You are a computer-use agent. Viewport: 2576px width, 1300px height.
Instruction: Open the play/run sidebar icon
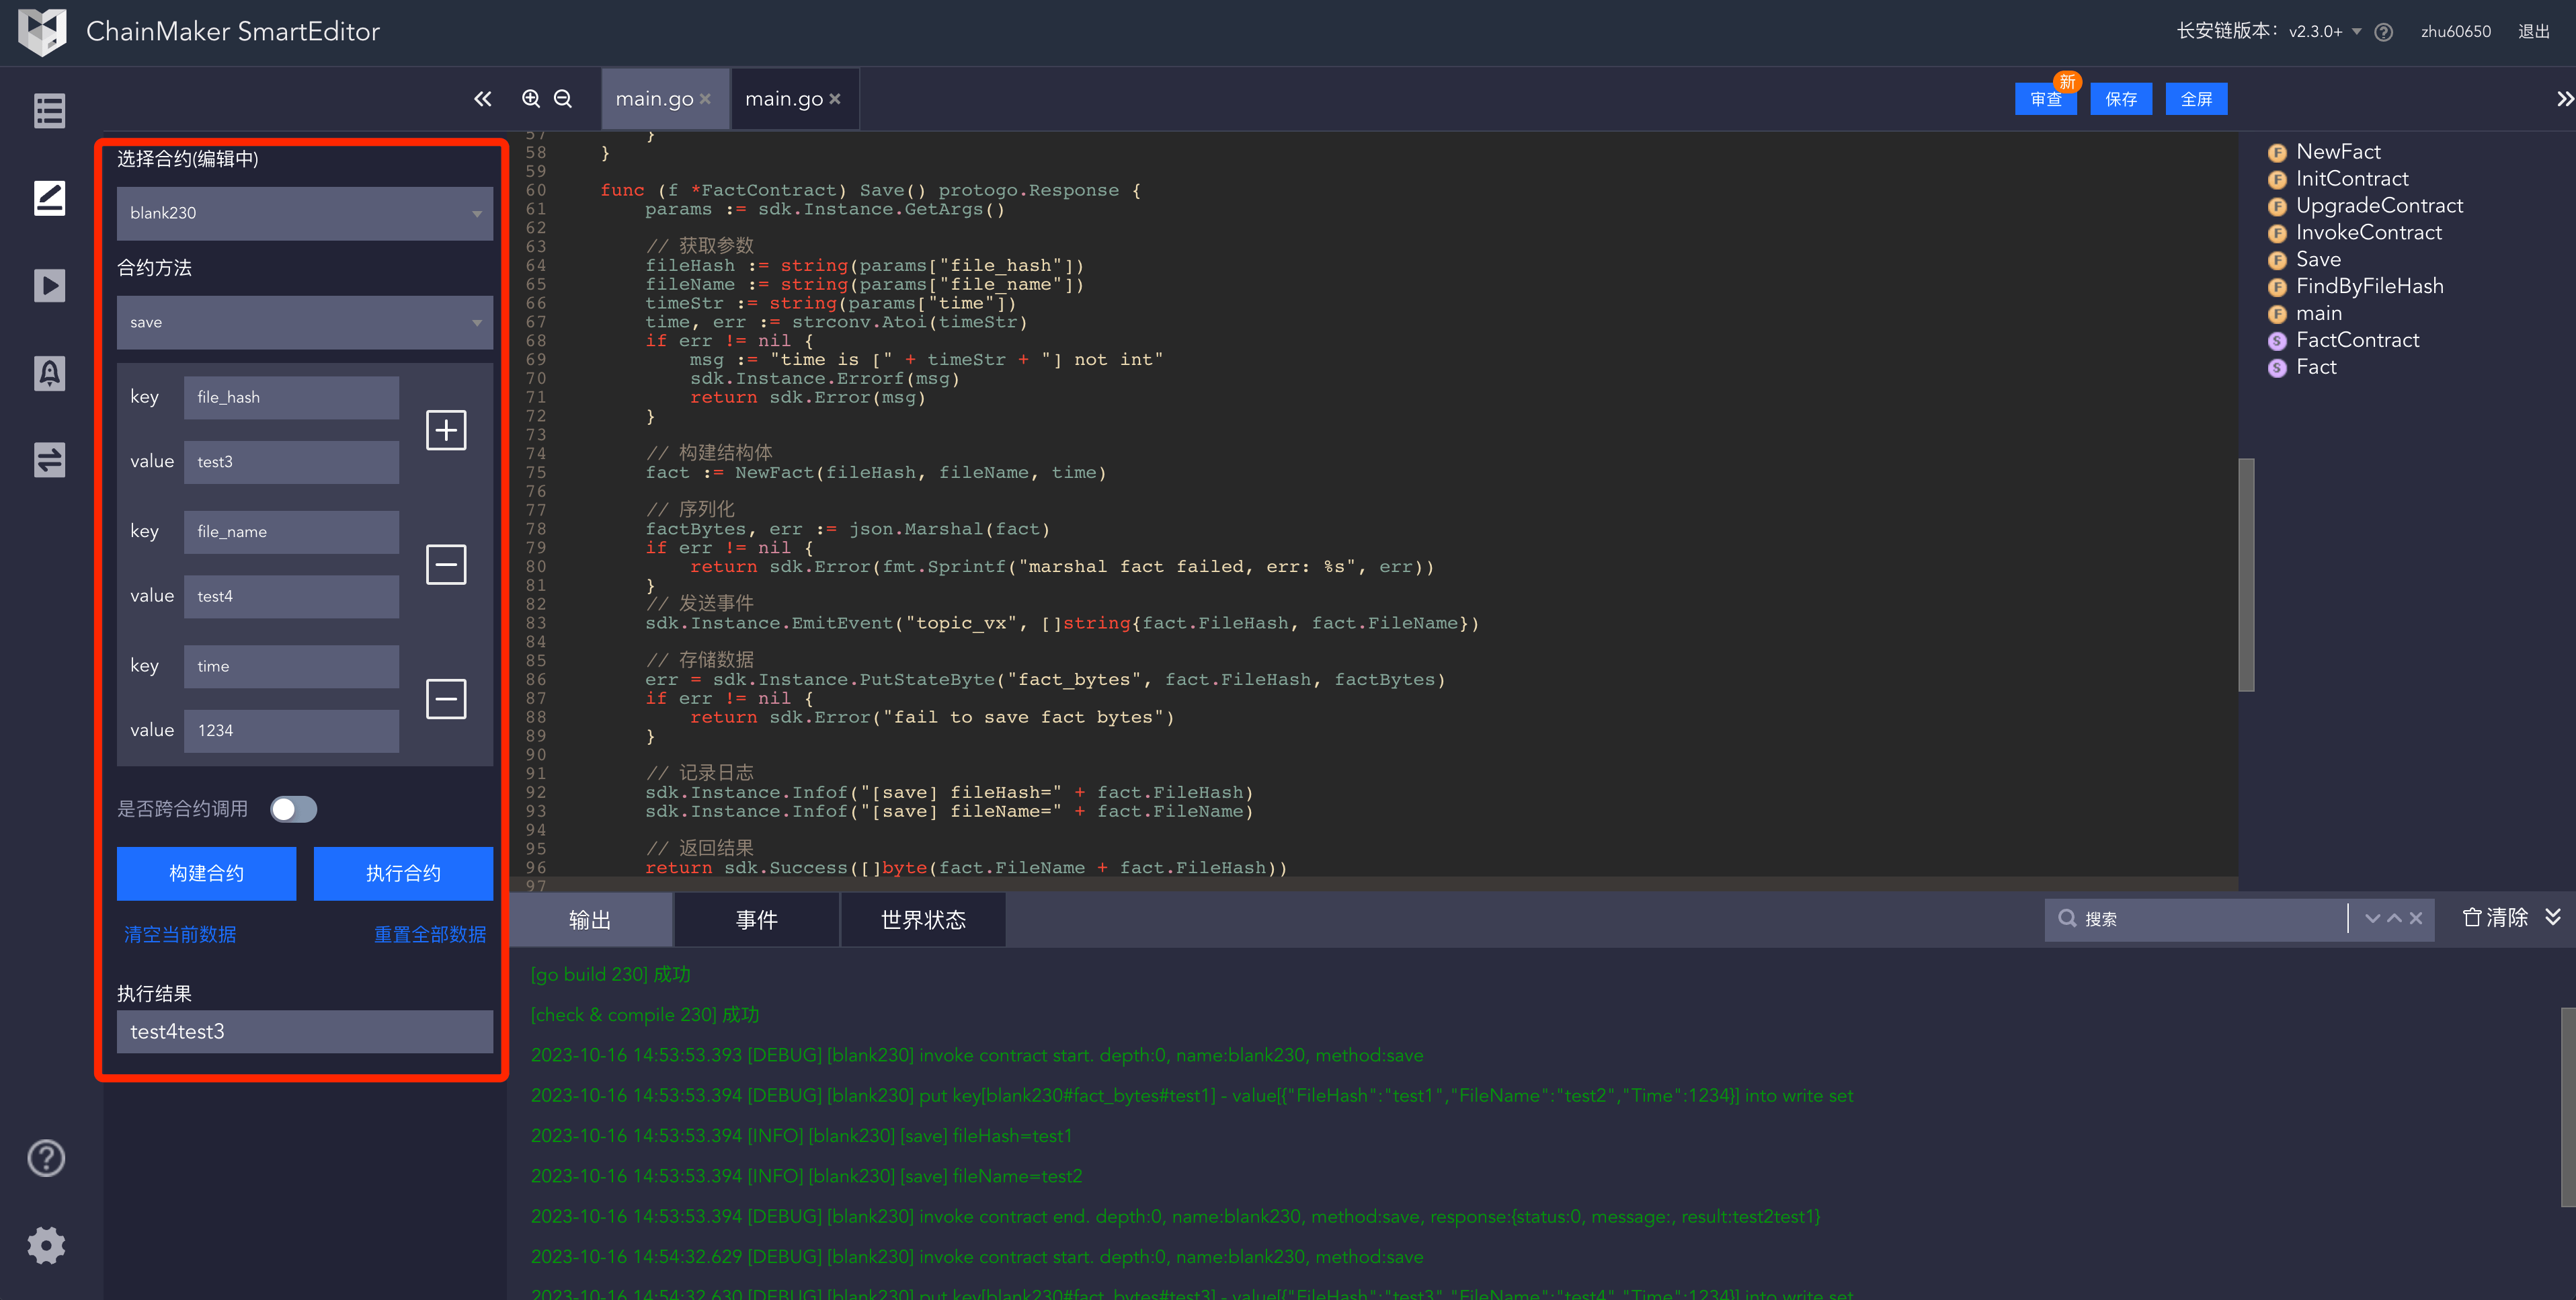49,286
